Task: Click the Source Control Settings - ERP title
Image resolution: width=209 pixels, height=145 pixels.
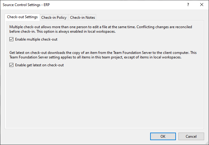Action: click(x=26, y=5)
